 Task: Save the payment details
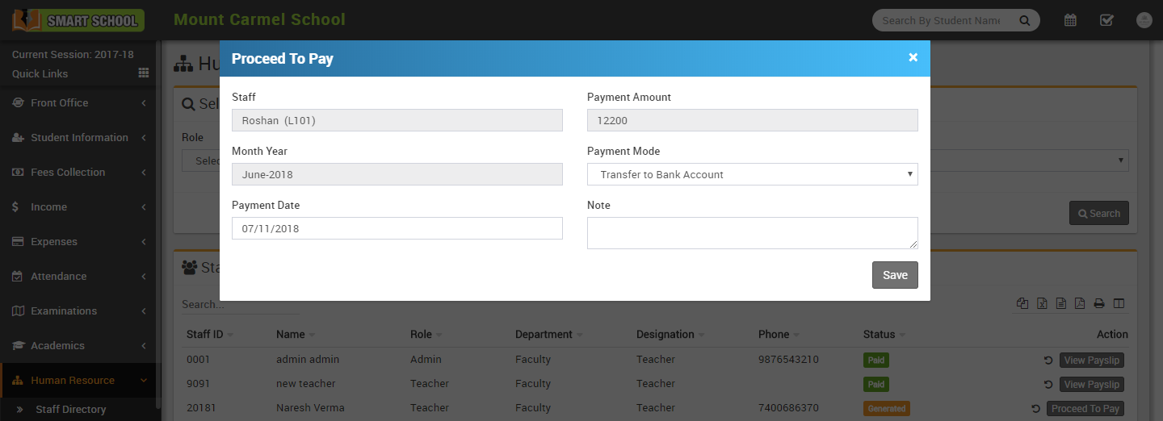click(x=894, y=275)
